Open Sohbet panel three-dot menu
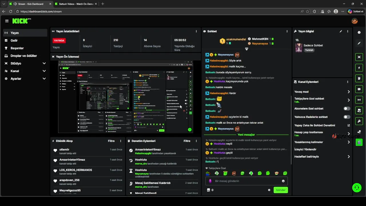 [x=287, y=31]
